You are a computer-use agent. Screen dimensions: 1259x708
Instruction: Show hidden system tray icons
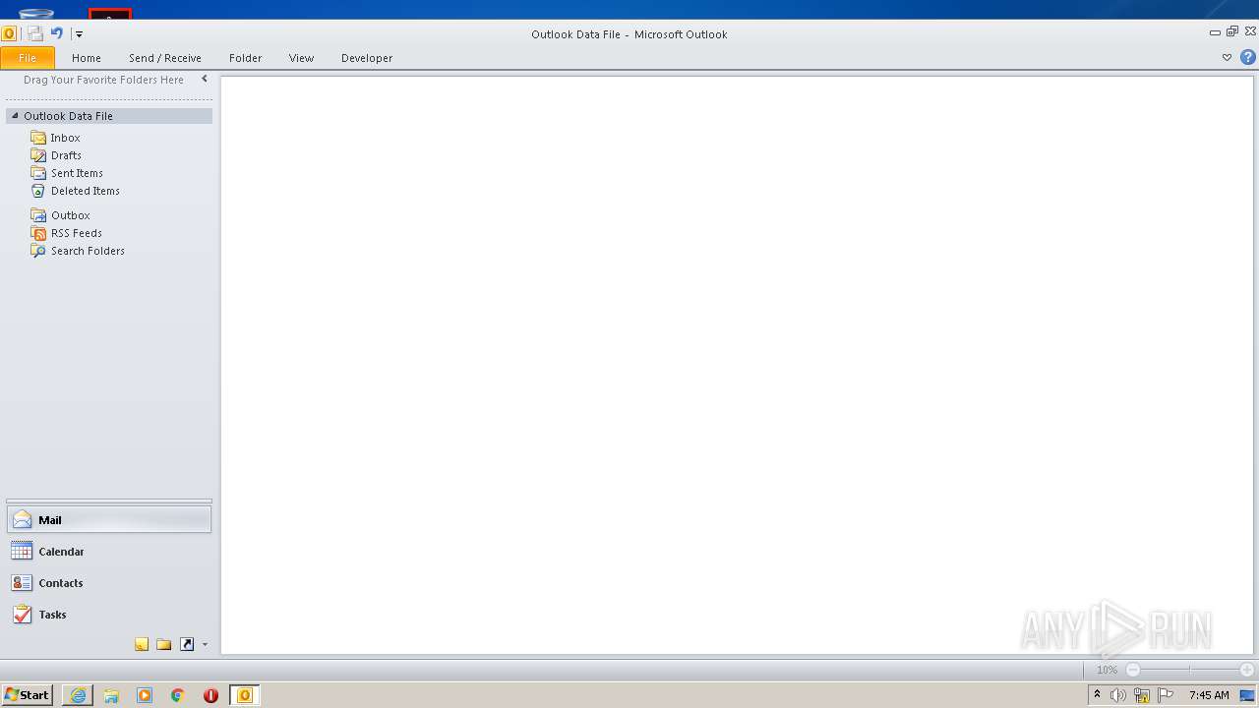point(1097,695)
